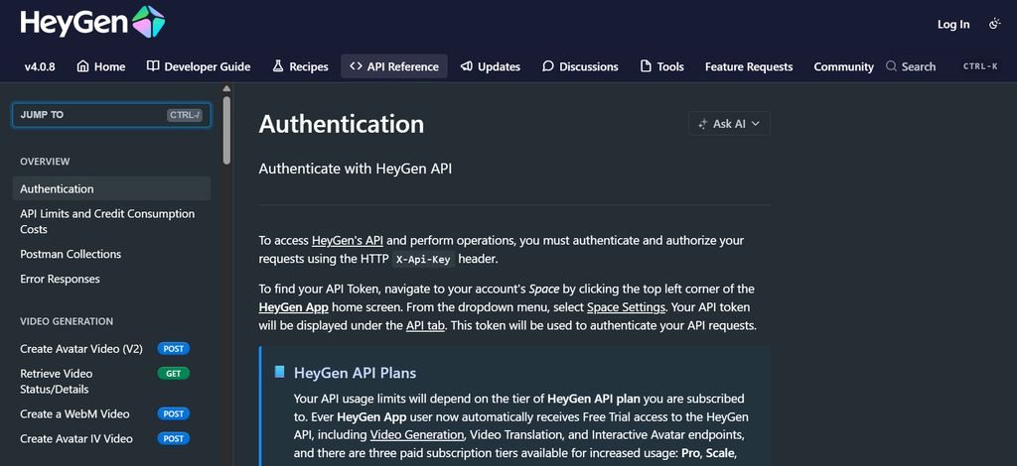Click the Search field in navbar
Viewport: 1017px width, 466px height.
[943, 66]
